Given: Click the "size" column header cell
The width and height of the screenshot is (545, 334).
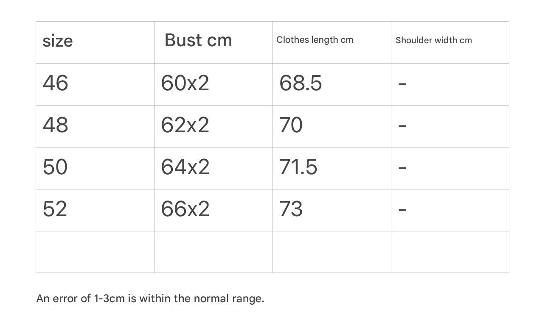Looking at the screenshot, I should tap(58, 42).
